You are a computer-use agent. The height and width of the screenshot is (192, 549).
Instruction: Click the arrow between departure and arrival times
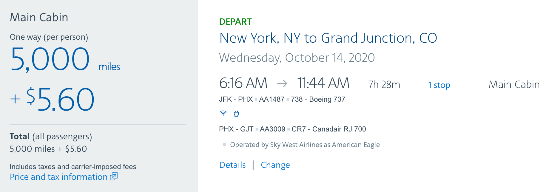click(282, 83)
